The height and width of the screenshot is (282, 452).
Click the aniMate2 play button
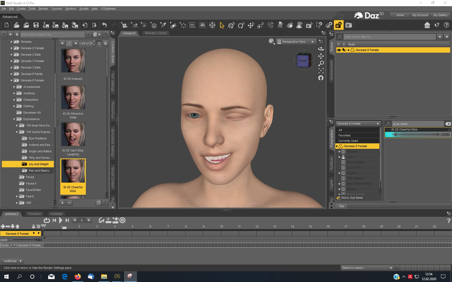(x=61, y=220)
